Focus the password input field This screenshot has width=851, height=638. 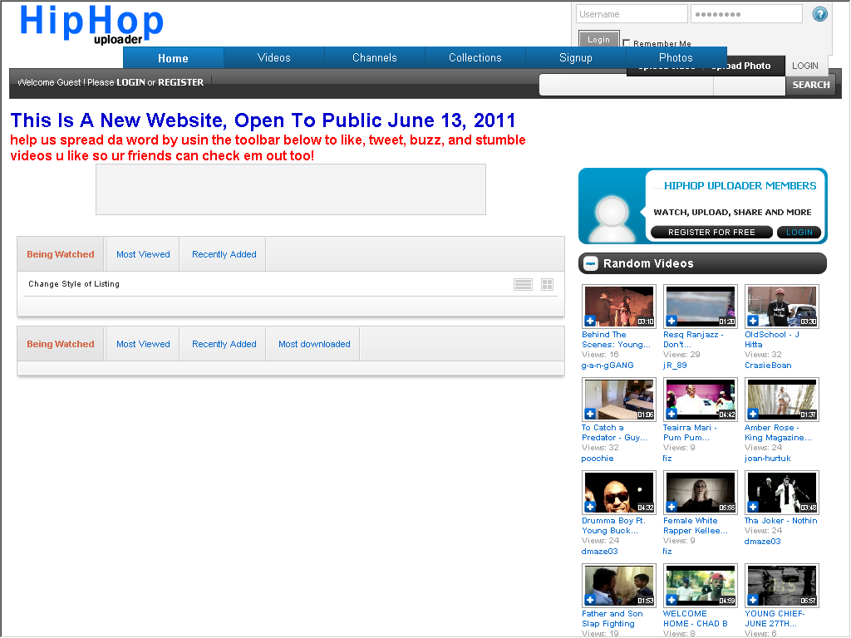click(x=747, y=14)
